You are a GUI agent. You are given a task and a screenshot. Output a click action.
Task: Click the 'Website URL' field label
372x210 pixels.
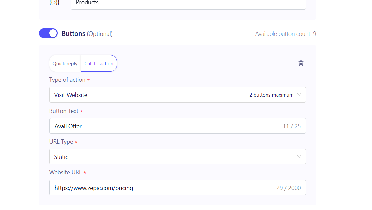coord(65,172)
